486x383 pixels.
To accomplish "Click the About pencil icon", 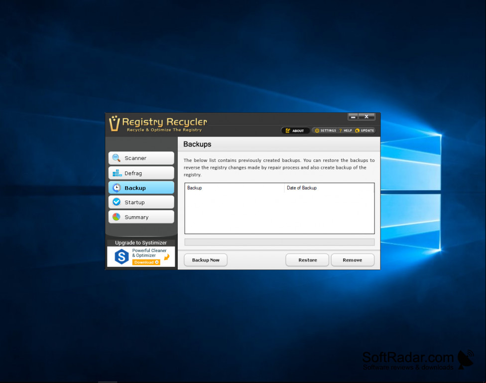I will (288, 130).
